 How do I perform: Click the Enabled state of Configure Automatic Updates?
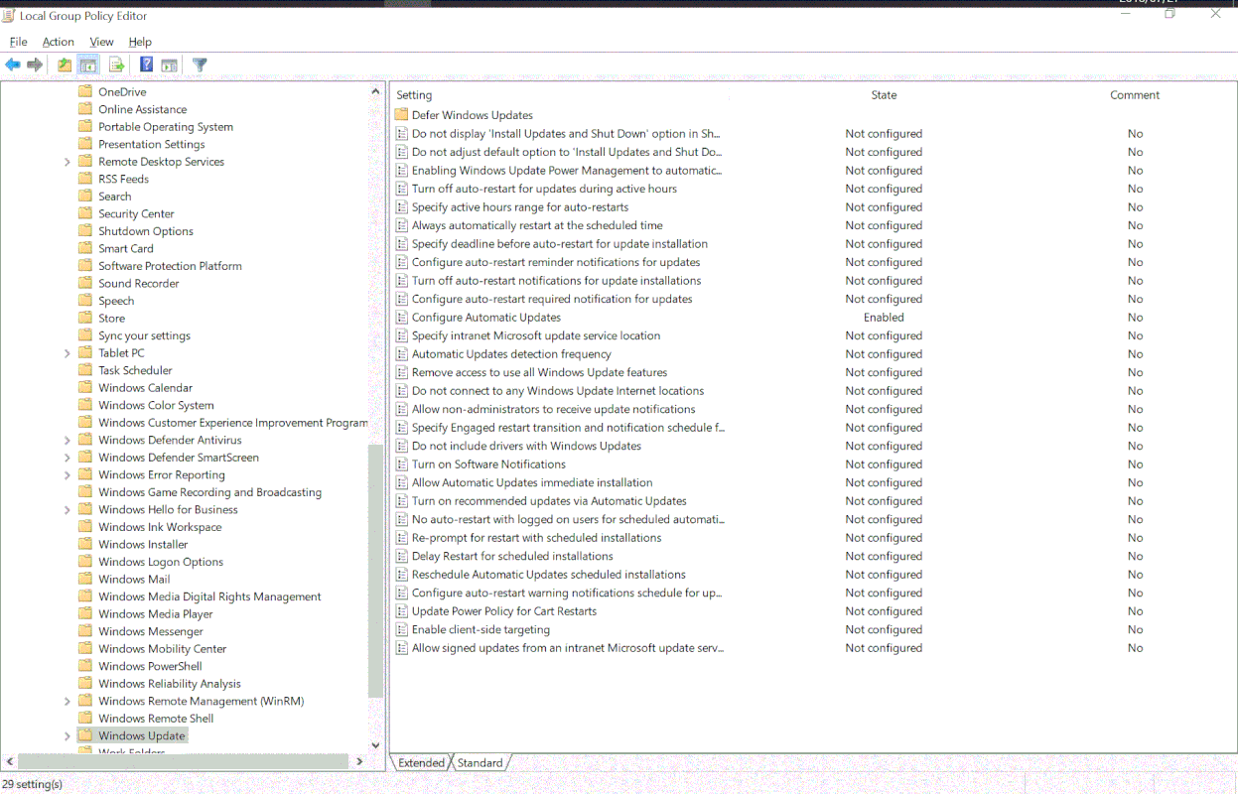click(884, 318)
